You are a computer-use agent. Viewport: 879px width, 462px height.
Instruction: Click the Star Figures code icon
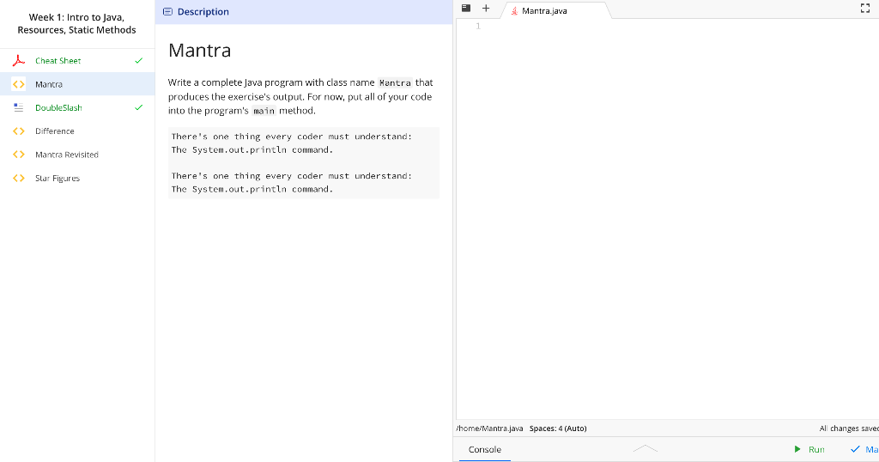[x=19, y=179]
